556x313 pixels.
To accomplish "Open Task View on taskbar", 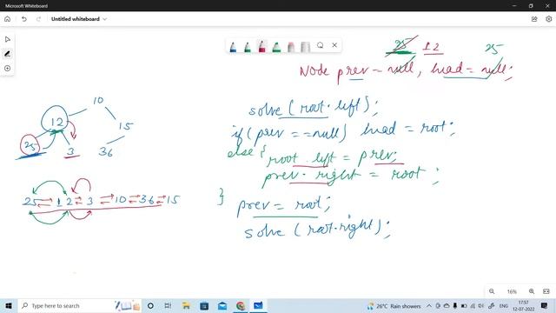I will pyautogui.click(x=168, y=305).
